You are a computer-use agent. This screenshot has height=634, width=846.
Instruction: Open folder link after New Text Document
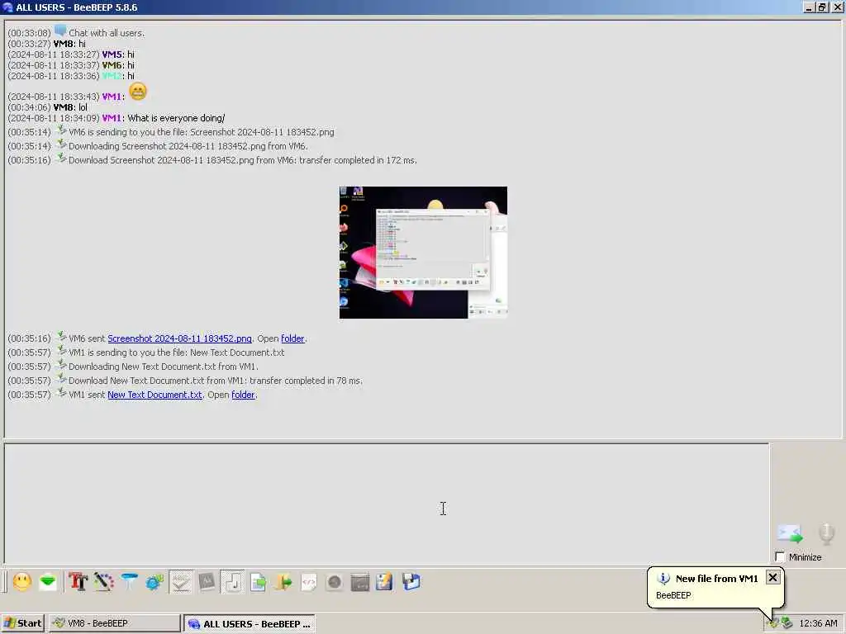[244, 395]
